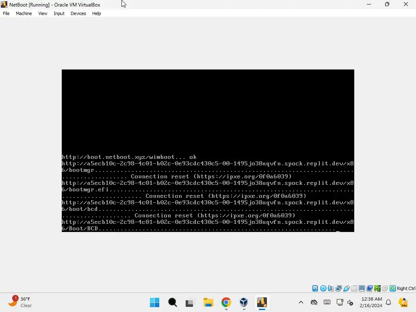
Task: Click the greyed-out mouse integration icon
Action: coord(385,288)
